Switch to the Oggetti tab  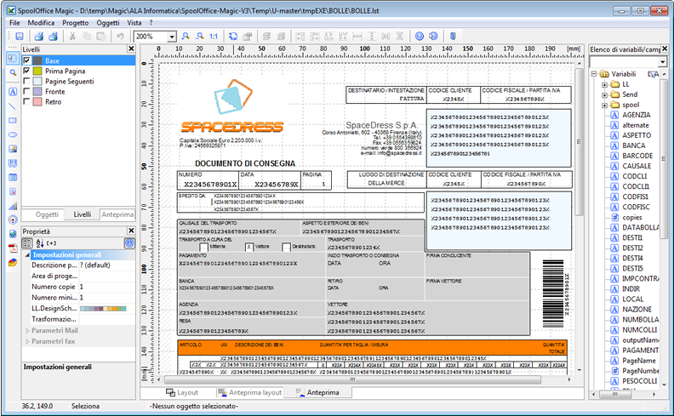click(48, 215)
